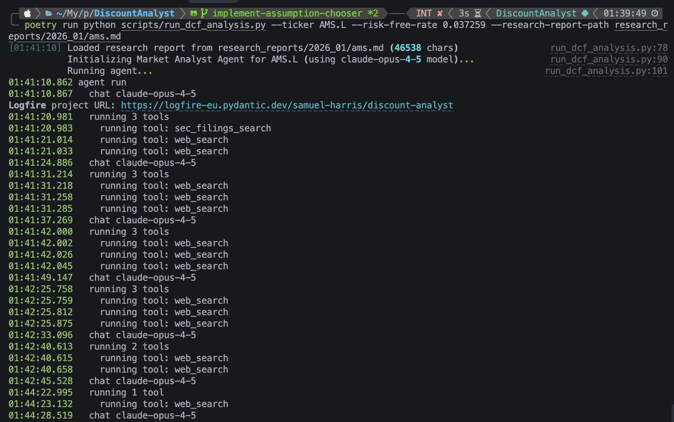Click the folder icon before the path
This screenshot has height=422, width=674.
[x=49, y=13]
